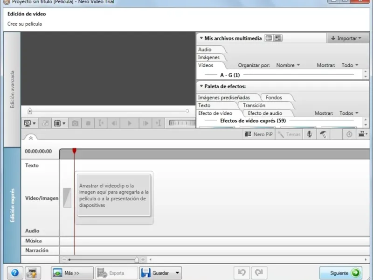
Task: Collapse the timeline with double-chevron tab
Action: (31, 138)
